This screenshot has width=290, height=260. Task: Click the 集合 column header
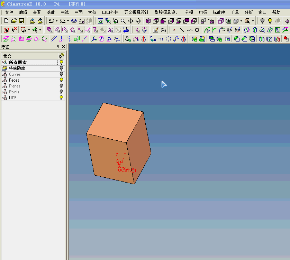30,56
